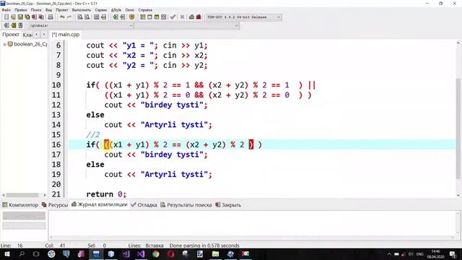Switch to the Классы side tab
The height and width of the screenshot is (260, 462).
tap(27, 35)
